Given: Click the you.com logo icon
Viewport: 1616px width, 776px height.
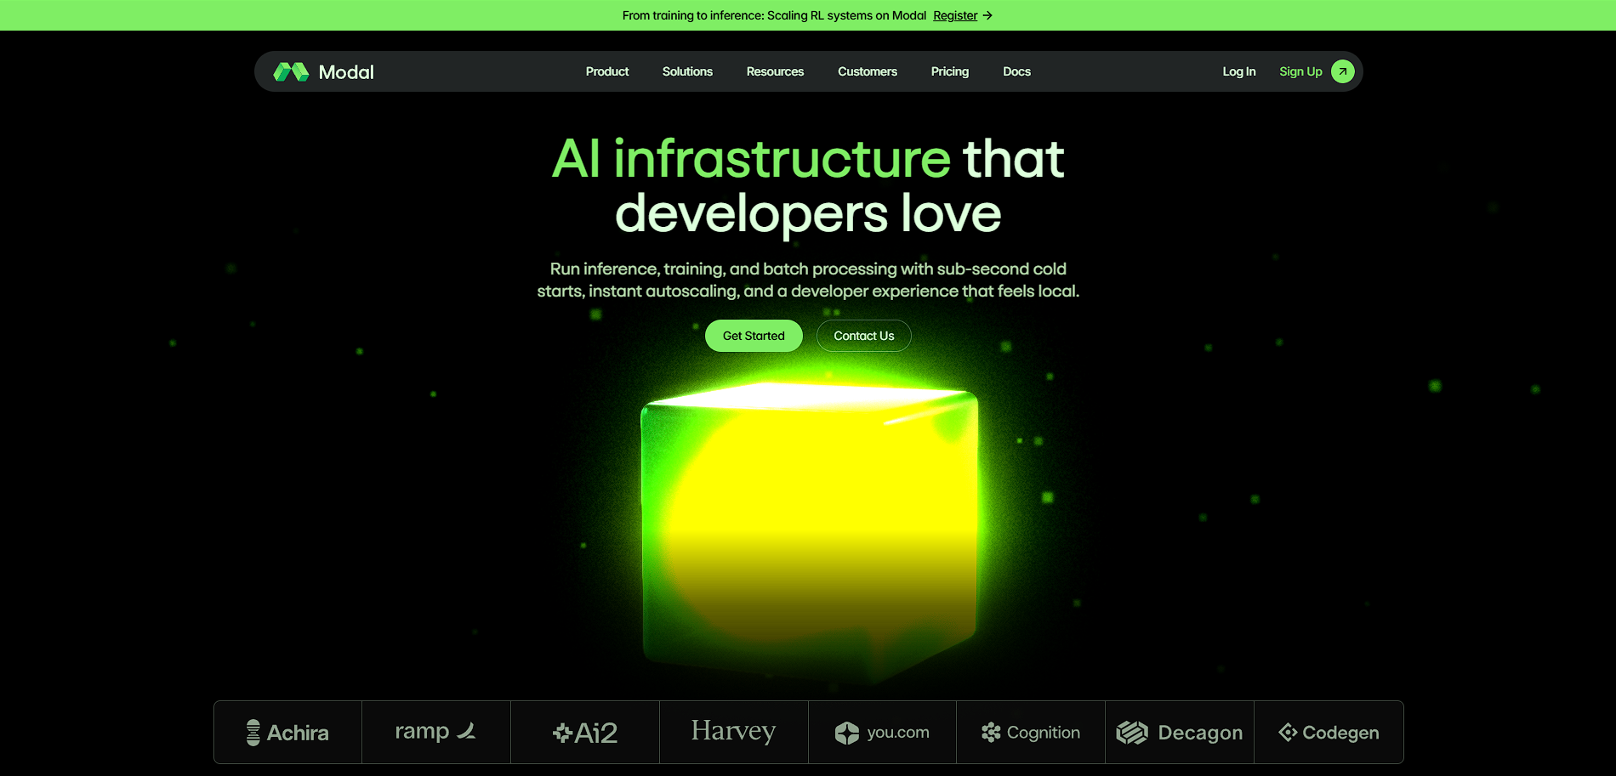Looking at the screenshot, I should pyautogui.click(x=847, y=733).
